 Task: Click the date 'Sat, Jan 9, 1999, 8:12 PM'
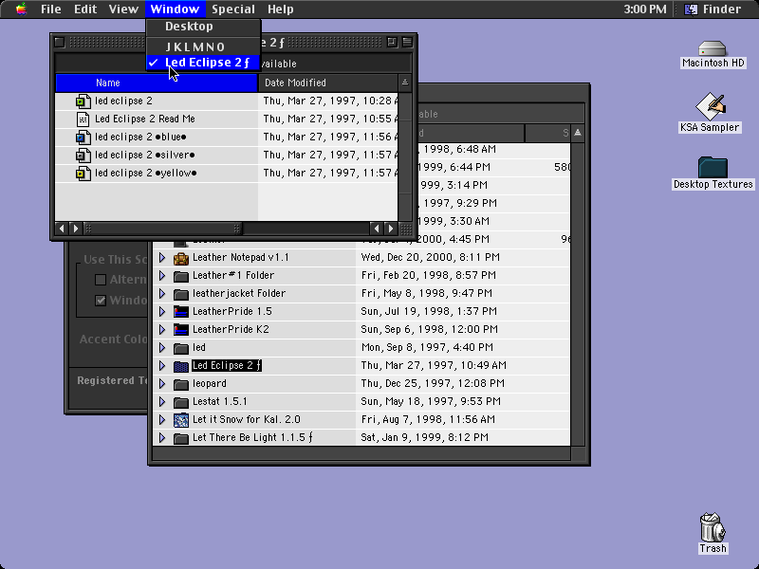coord(424,437)
